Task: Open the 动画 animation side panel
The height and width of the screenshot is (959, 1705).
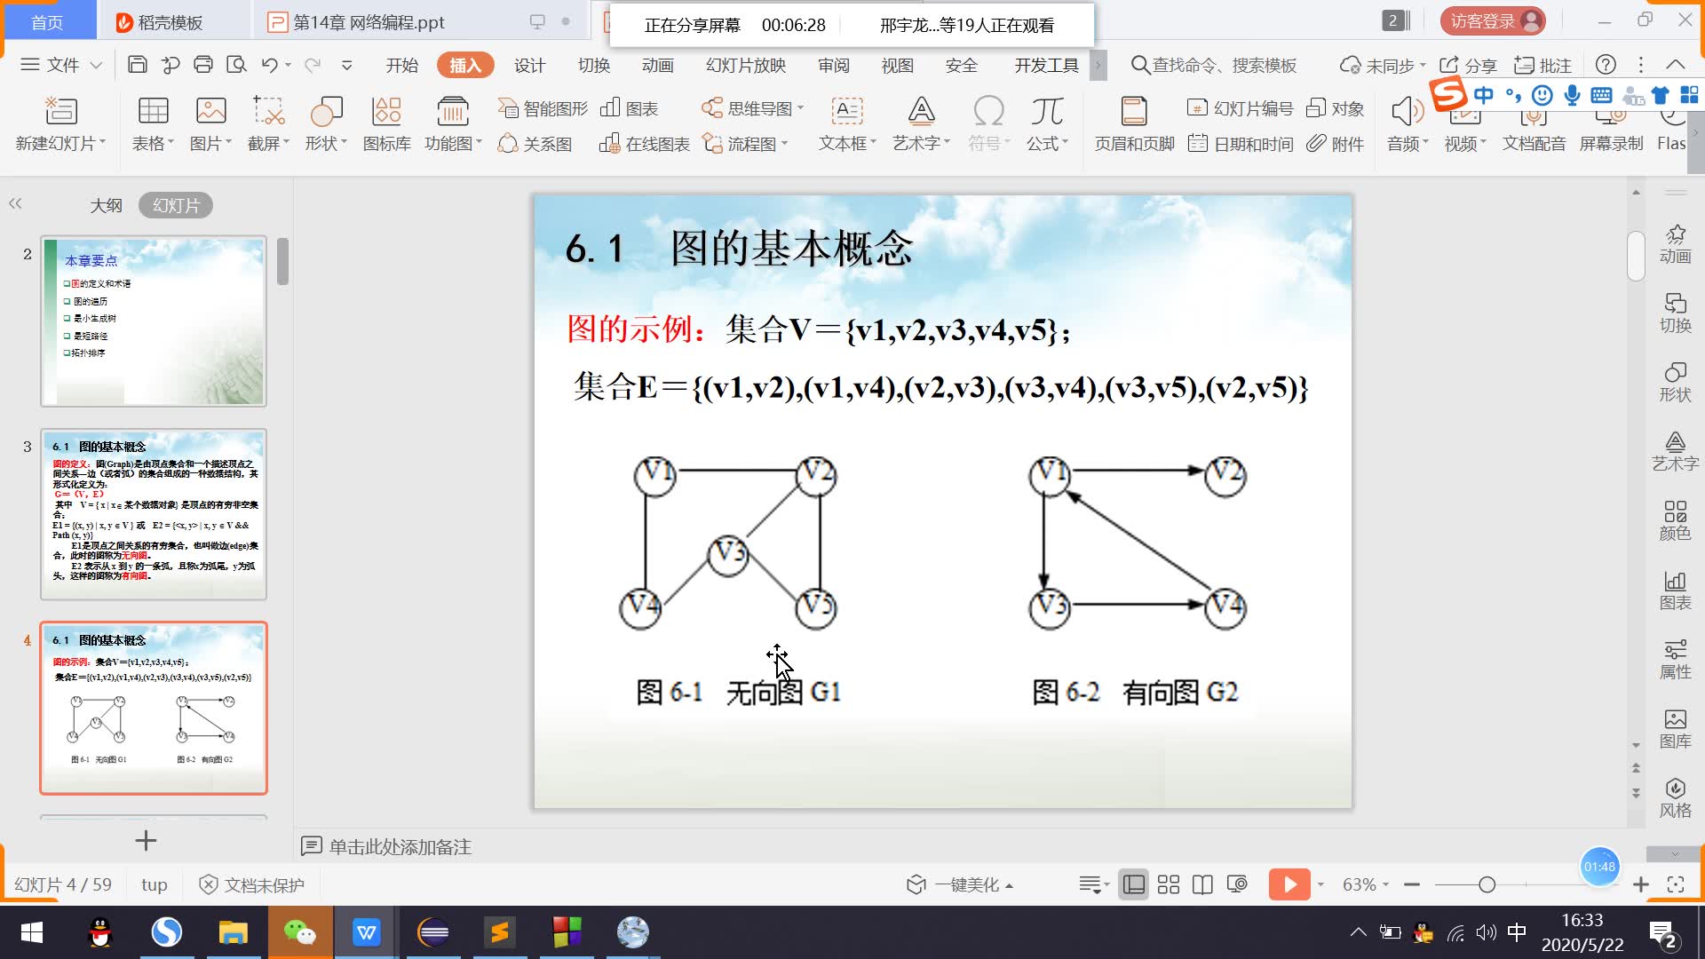Action: tap(1675, 243)
